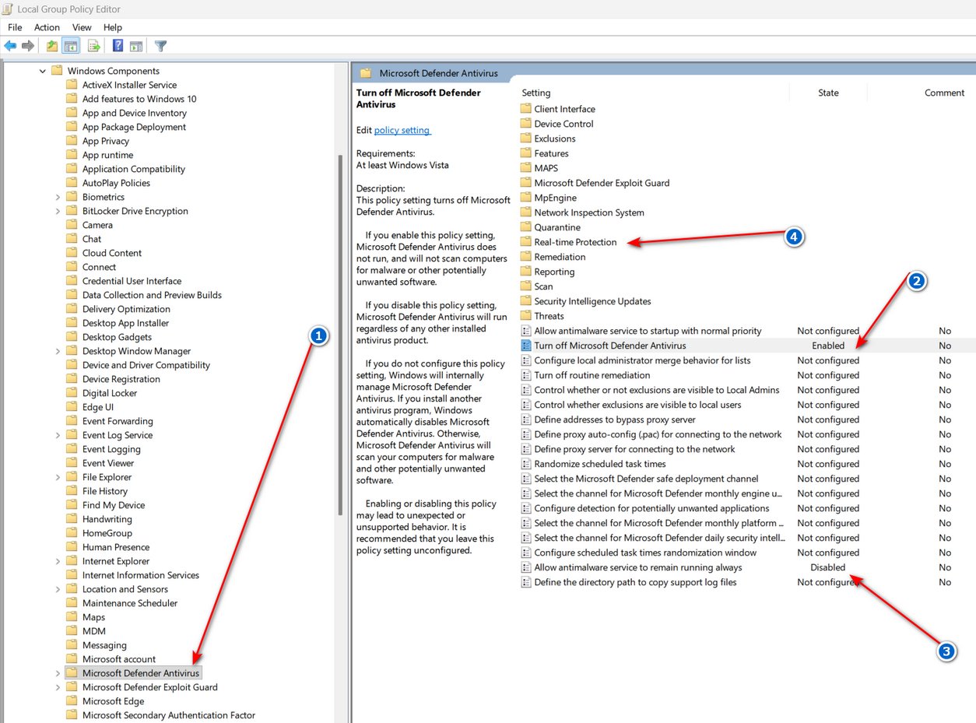Click the Real-time Protection folder icon
976x723 pixels.
(526, 242)
